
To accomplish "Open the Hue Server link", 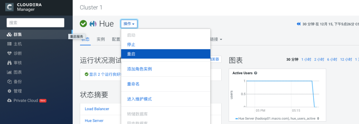I will pyautogui.click(x=94, y=121).
